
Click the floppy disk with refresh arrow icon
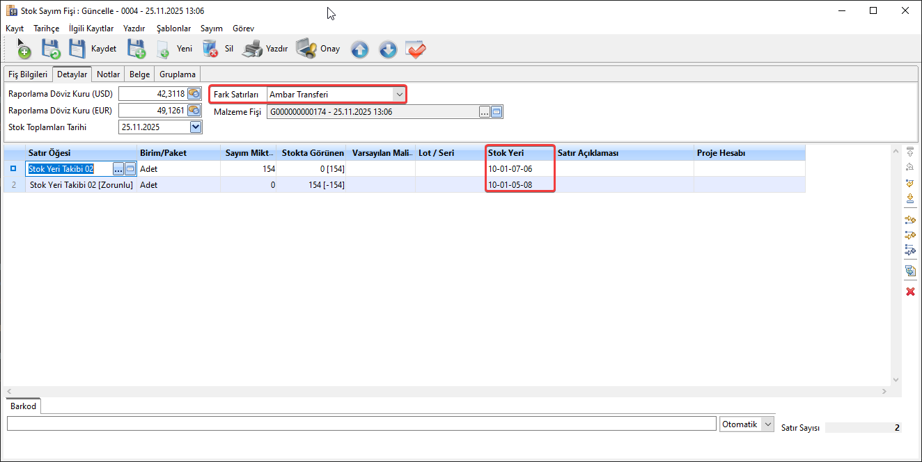point(51,49)
